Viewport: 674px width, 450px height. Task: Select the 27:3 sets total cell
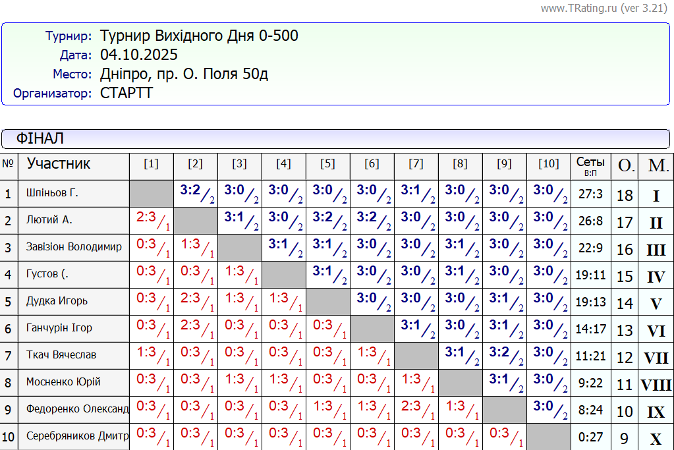coord(590,194)
